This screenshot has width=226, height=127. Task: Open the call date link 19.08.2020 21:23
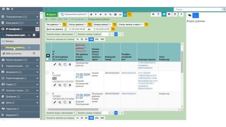[83, 96]
